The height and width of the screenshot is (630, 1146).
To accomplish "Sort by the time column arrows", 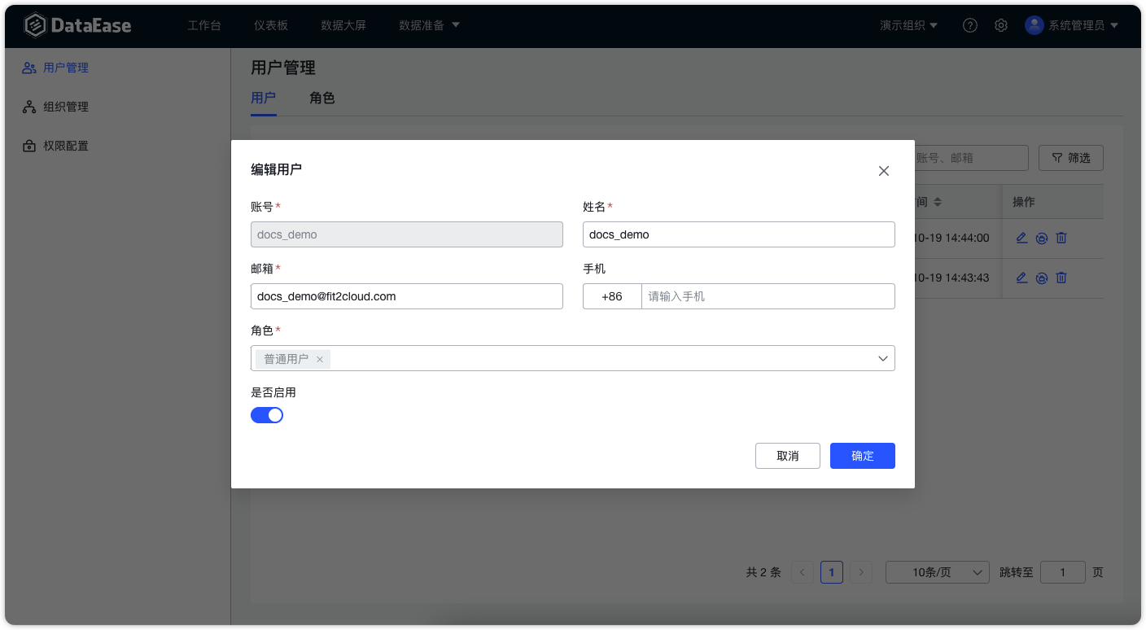I will click(x=938, y=202).
